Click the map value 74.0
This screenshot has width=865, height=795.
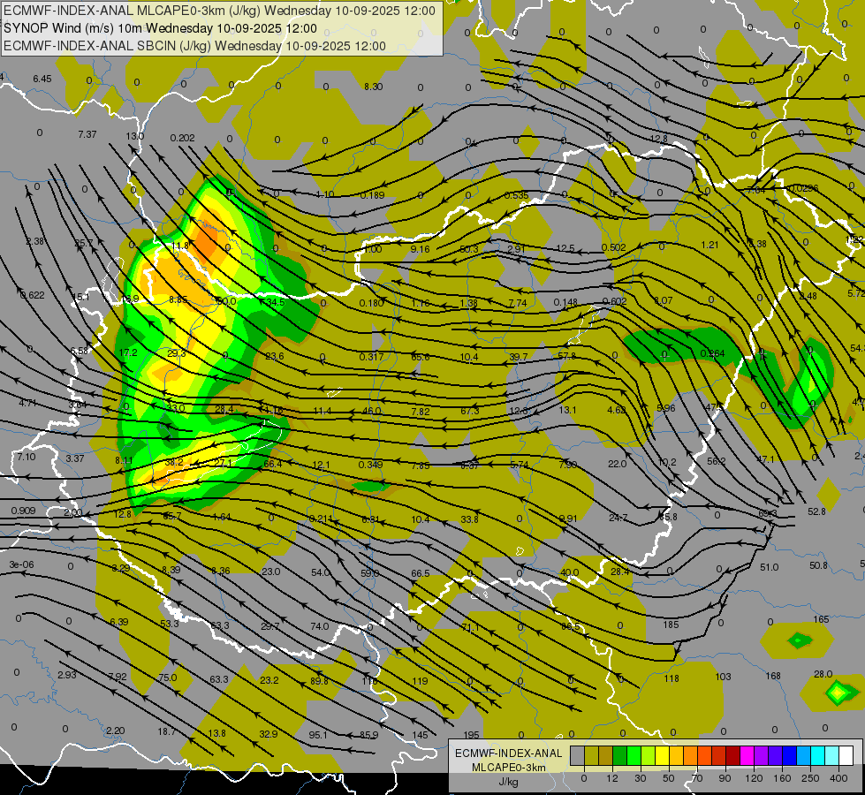320,627
